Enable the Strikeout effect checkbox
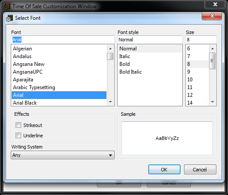 [19, 125]
